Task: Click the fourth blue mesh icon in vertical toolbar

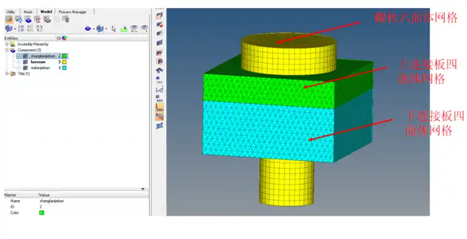Action: (x=160, y=43)
